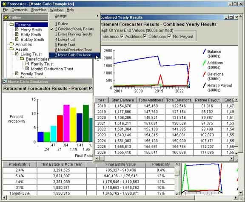Viewport: 245px width, 202px height.
Task: Click the 117,085 retiree payout cell
Action: tap(207, 153)
